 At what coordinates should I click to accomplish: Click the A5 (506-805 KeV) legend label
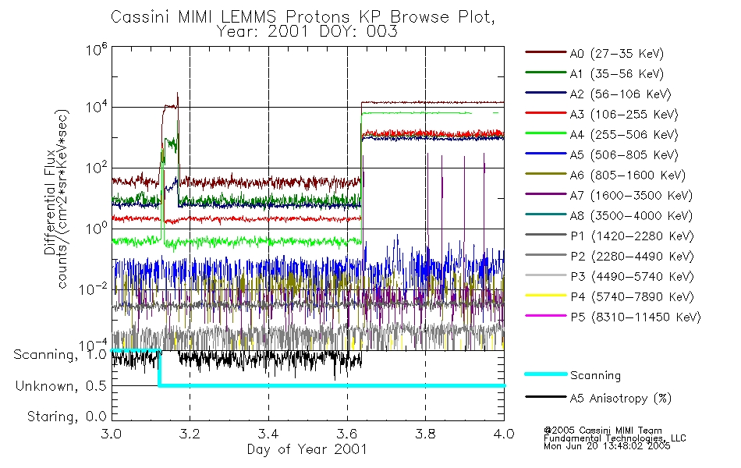point(624,155)
